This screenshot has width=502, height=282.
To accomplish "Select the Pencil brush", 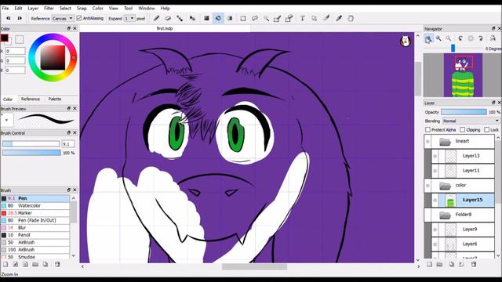I will (35, 235).
